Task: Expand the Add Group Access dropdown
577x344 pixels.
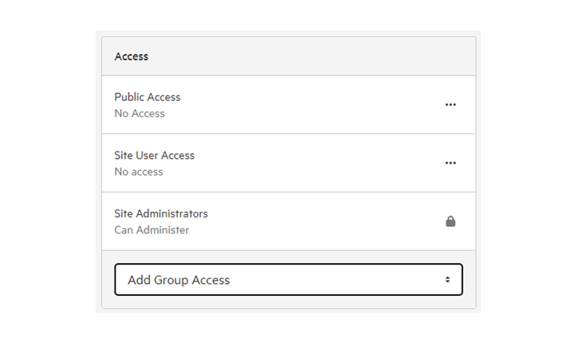Action: 288,280
